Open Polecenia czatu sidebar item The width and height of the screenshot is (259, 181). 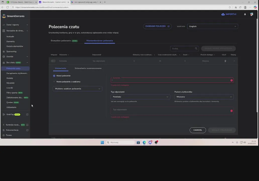[15, 68]
